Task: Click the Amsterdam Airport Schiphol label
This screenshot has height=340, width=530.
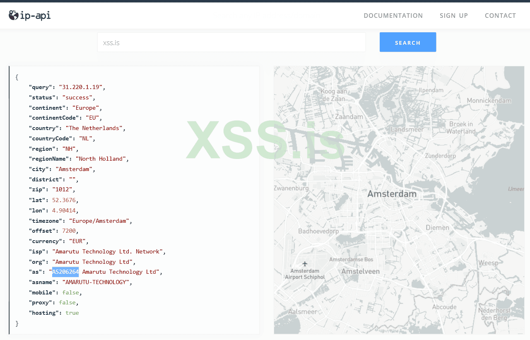Action: point(305,273)
